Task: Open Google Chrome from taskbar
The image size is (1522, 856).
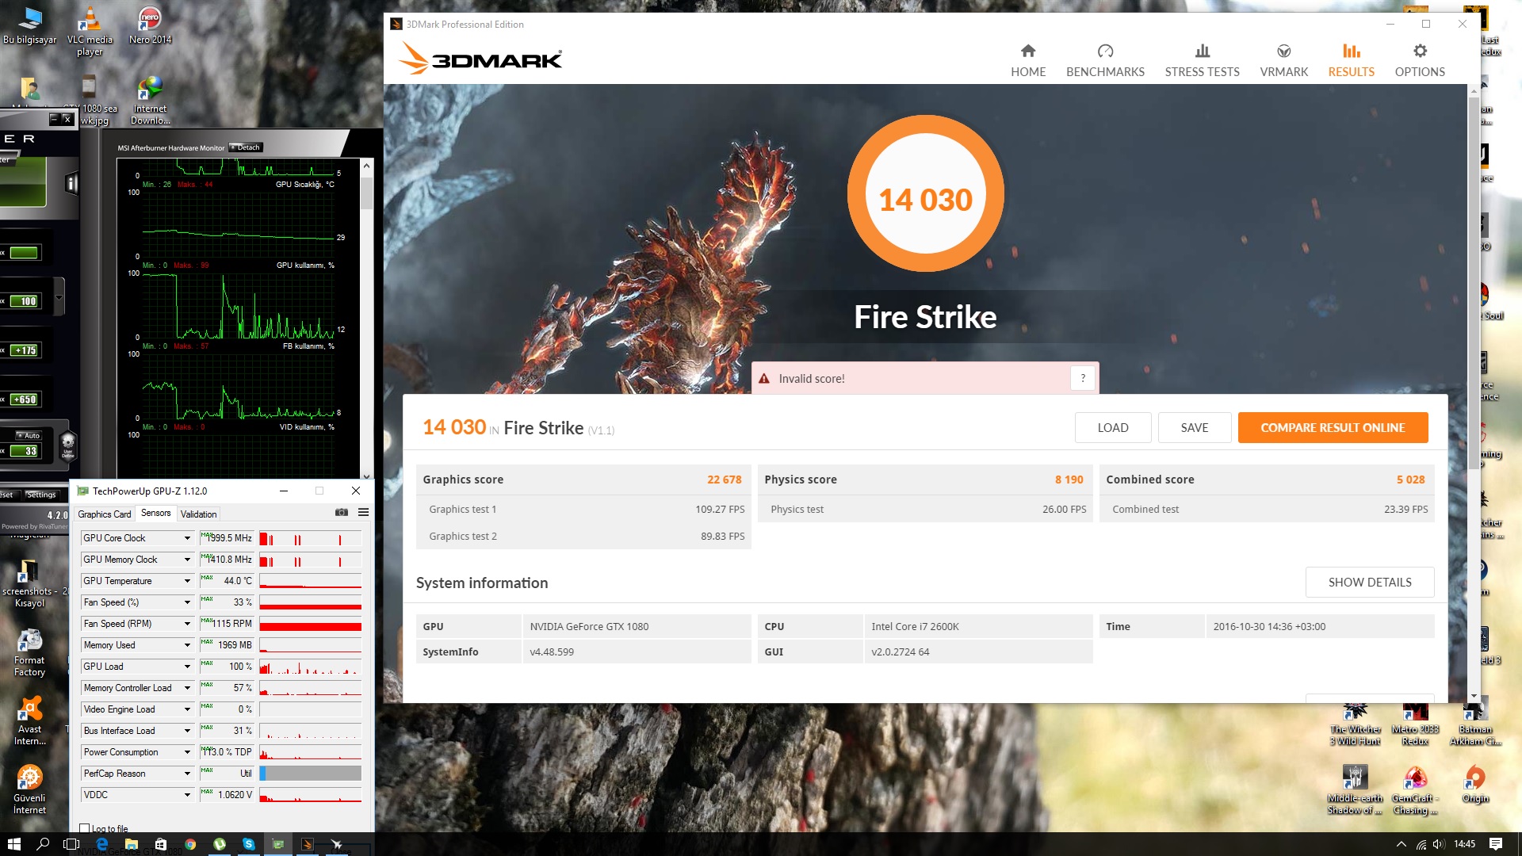Action: [190, 844]
